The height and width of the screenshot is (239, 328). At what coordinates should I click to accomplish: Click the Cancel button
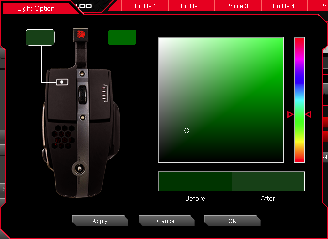[x=167, y=221]
